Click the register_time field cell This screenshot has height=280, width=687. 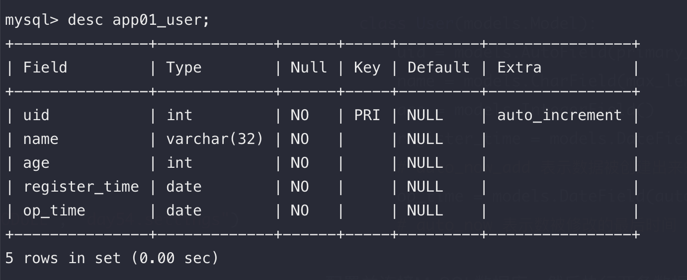81,187
